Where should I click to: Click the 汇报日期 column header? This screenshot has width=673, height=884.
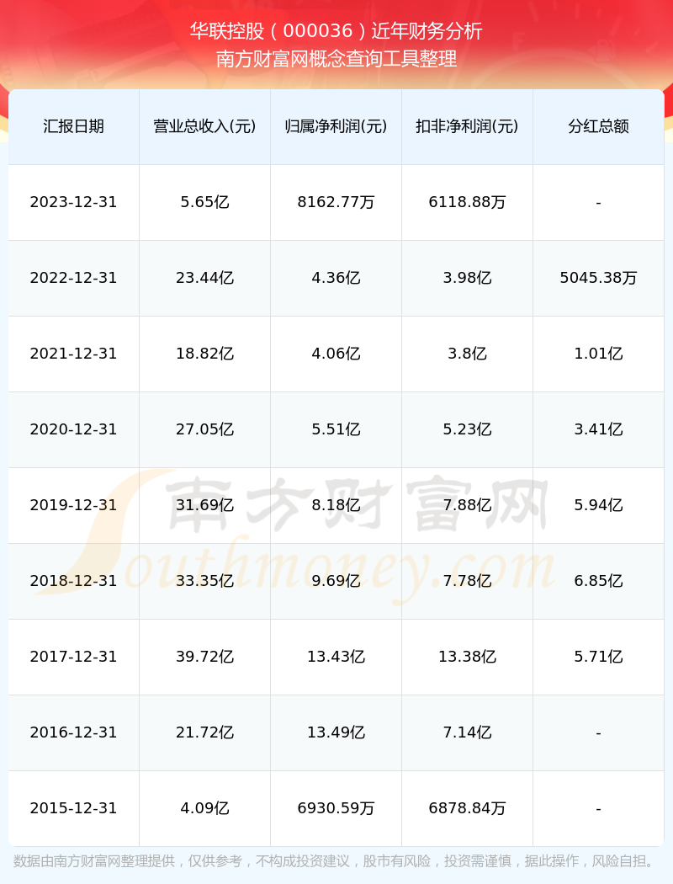point(74,126)
